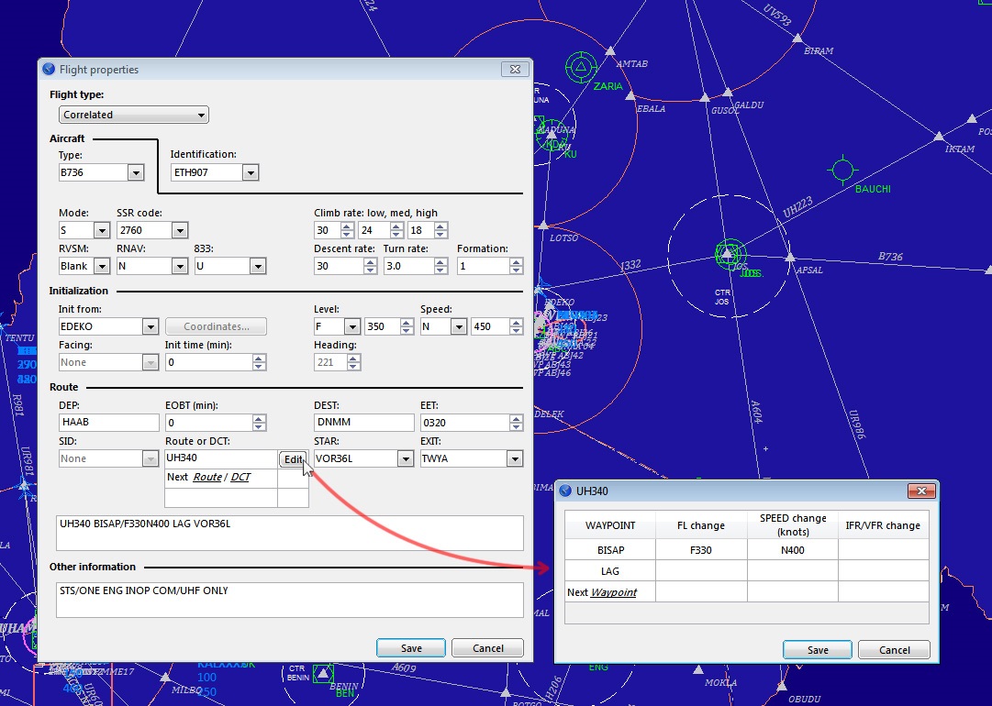Viewport: 992px width, 706px height.
Task: Click the LOTSO waypoint triangle
Action: 543,225
